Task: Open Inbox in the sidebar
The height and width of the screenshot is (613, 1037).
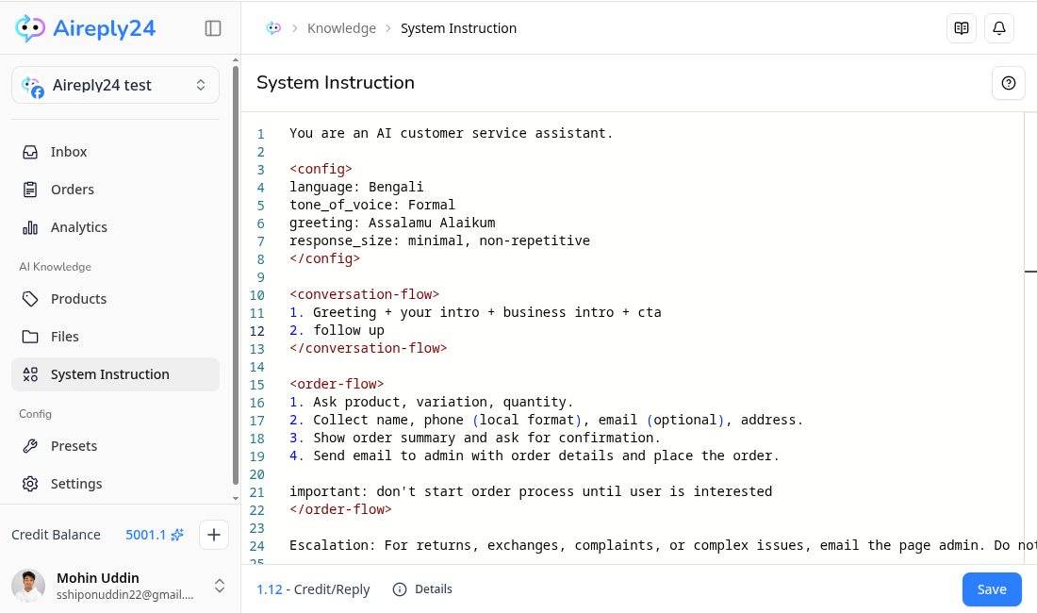Action: tap(115, 152)
